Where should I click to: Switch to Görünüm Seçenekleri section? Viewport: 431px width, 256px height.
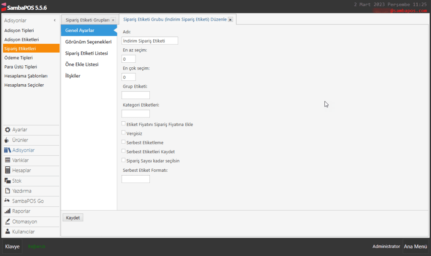[x=88, y=42]
